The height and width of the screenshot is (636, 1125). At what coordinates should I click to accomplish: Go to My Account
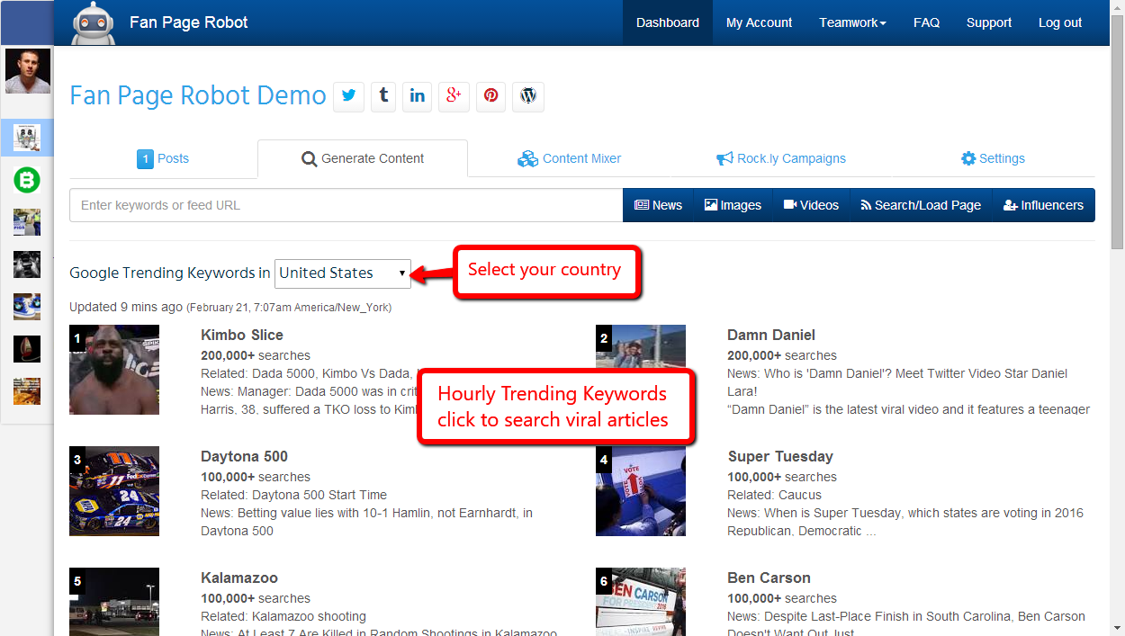(x=760, y=22)
